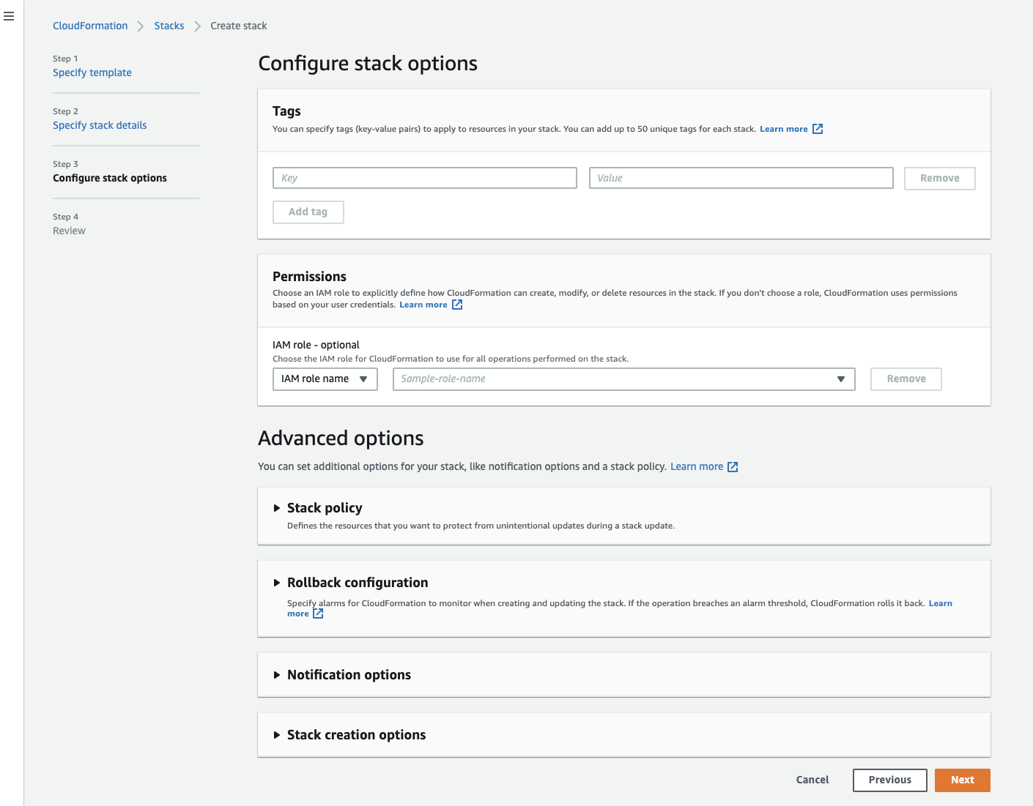
Task: Click the Advanced options external link icon
Action: click(732, 466)
